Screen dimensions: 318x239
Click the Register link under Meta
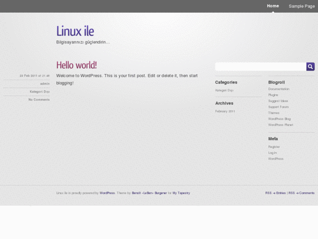click(x=274, y=146)
